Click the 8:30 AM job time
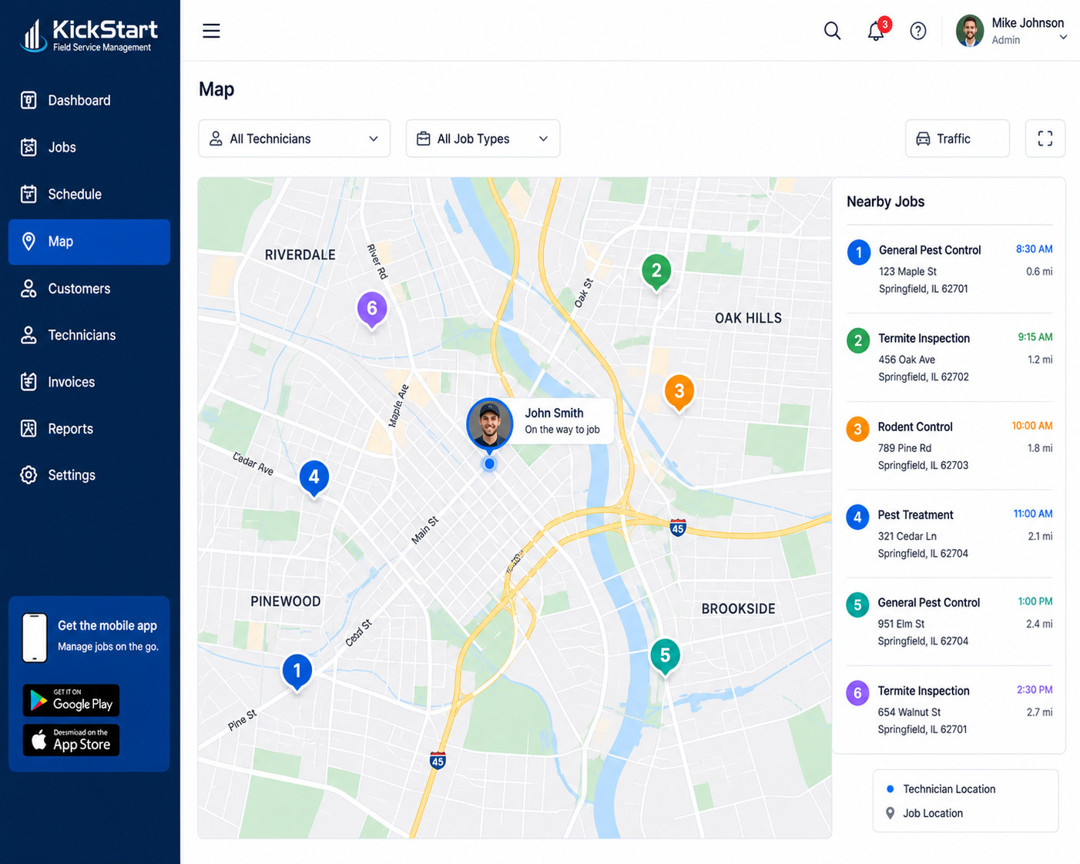 click(1034, 249)
